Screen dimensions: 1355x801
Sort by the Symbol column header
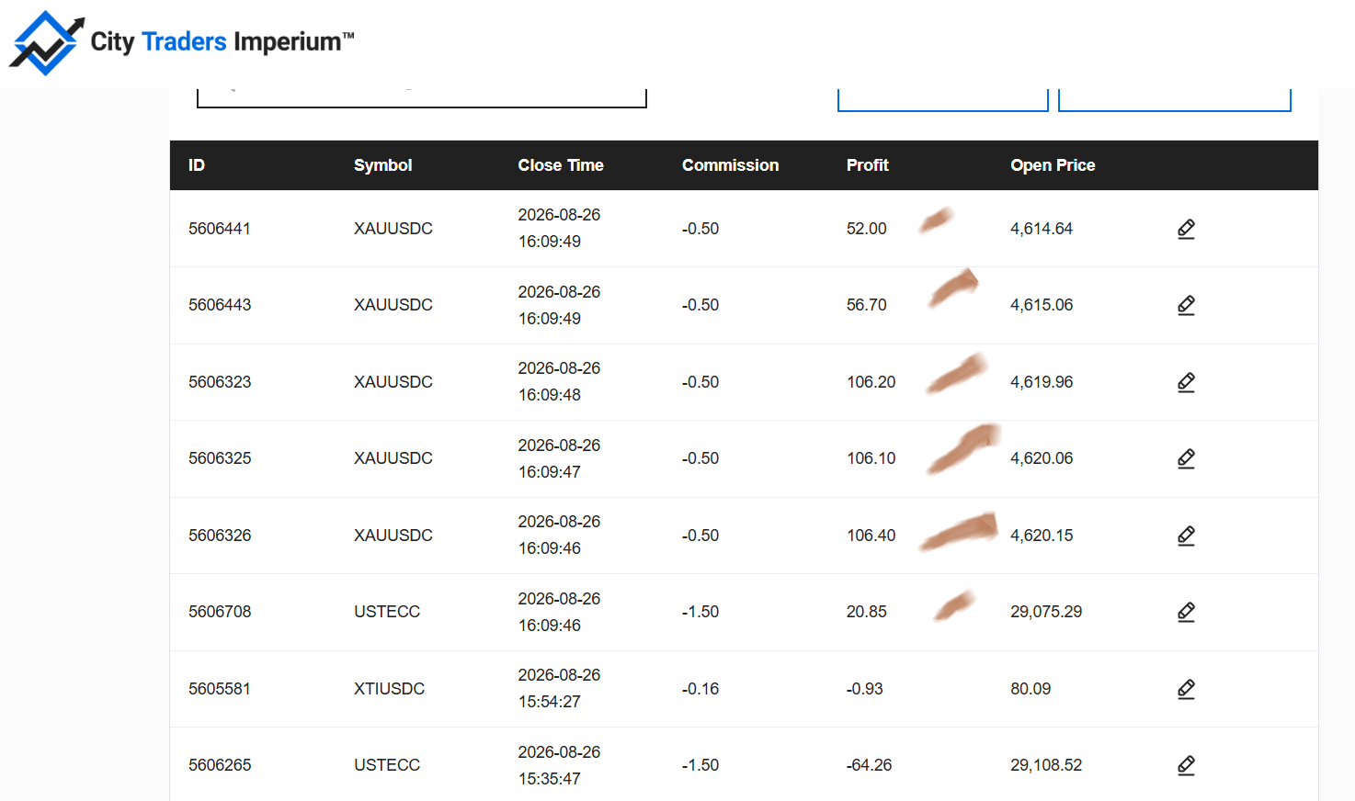(382, 165)
